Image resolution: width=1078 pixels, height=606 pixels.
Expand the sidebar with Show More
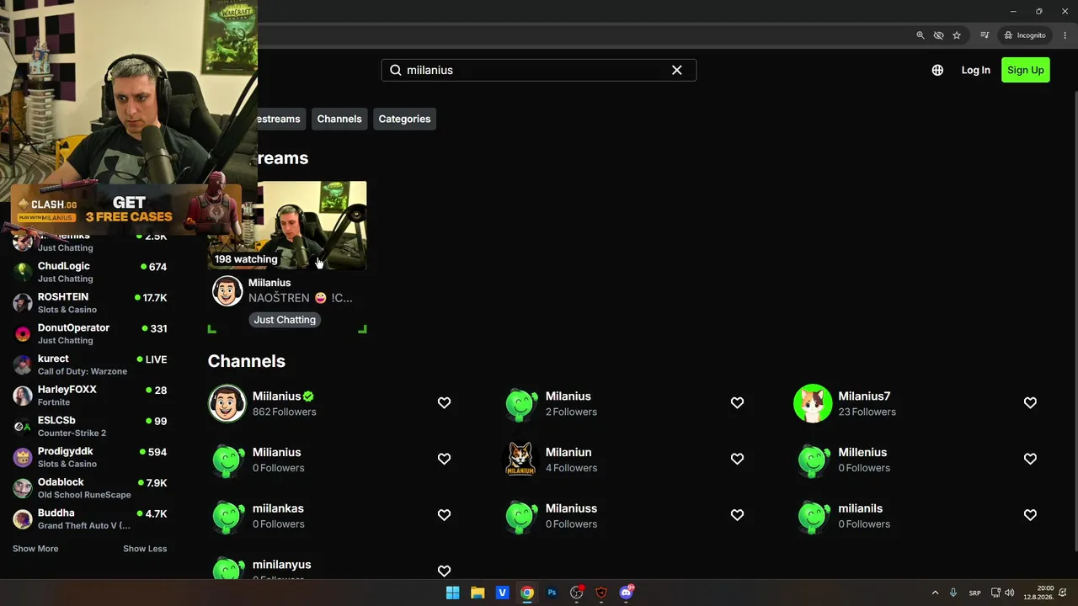(x=35, y=549)
